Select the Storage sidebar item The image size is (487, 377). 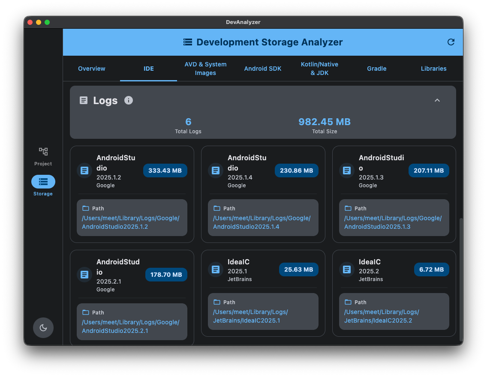[x=43, y=186]
